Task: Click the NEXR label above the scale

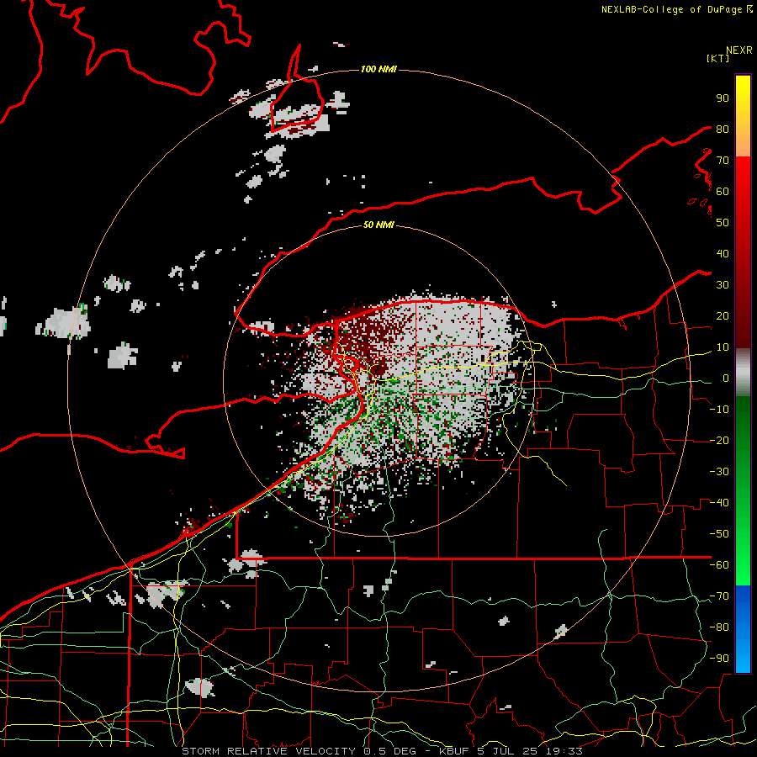Action: coord(738,50)
